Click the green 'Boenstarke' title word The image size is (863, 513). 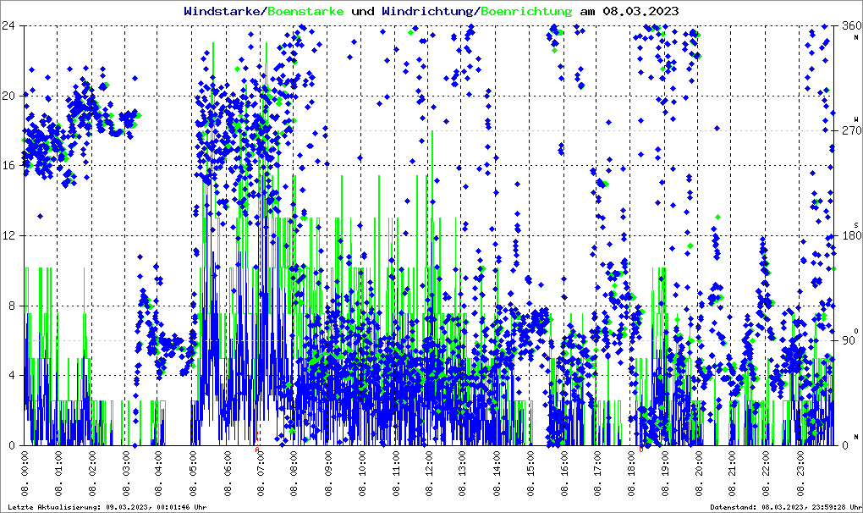305,11
